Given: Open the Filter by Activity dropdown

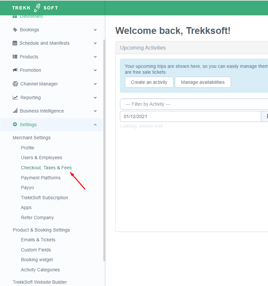Looking at the screenshot, I should pyautogui.click(x=194, y=104).
